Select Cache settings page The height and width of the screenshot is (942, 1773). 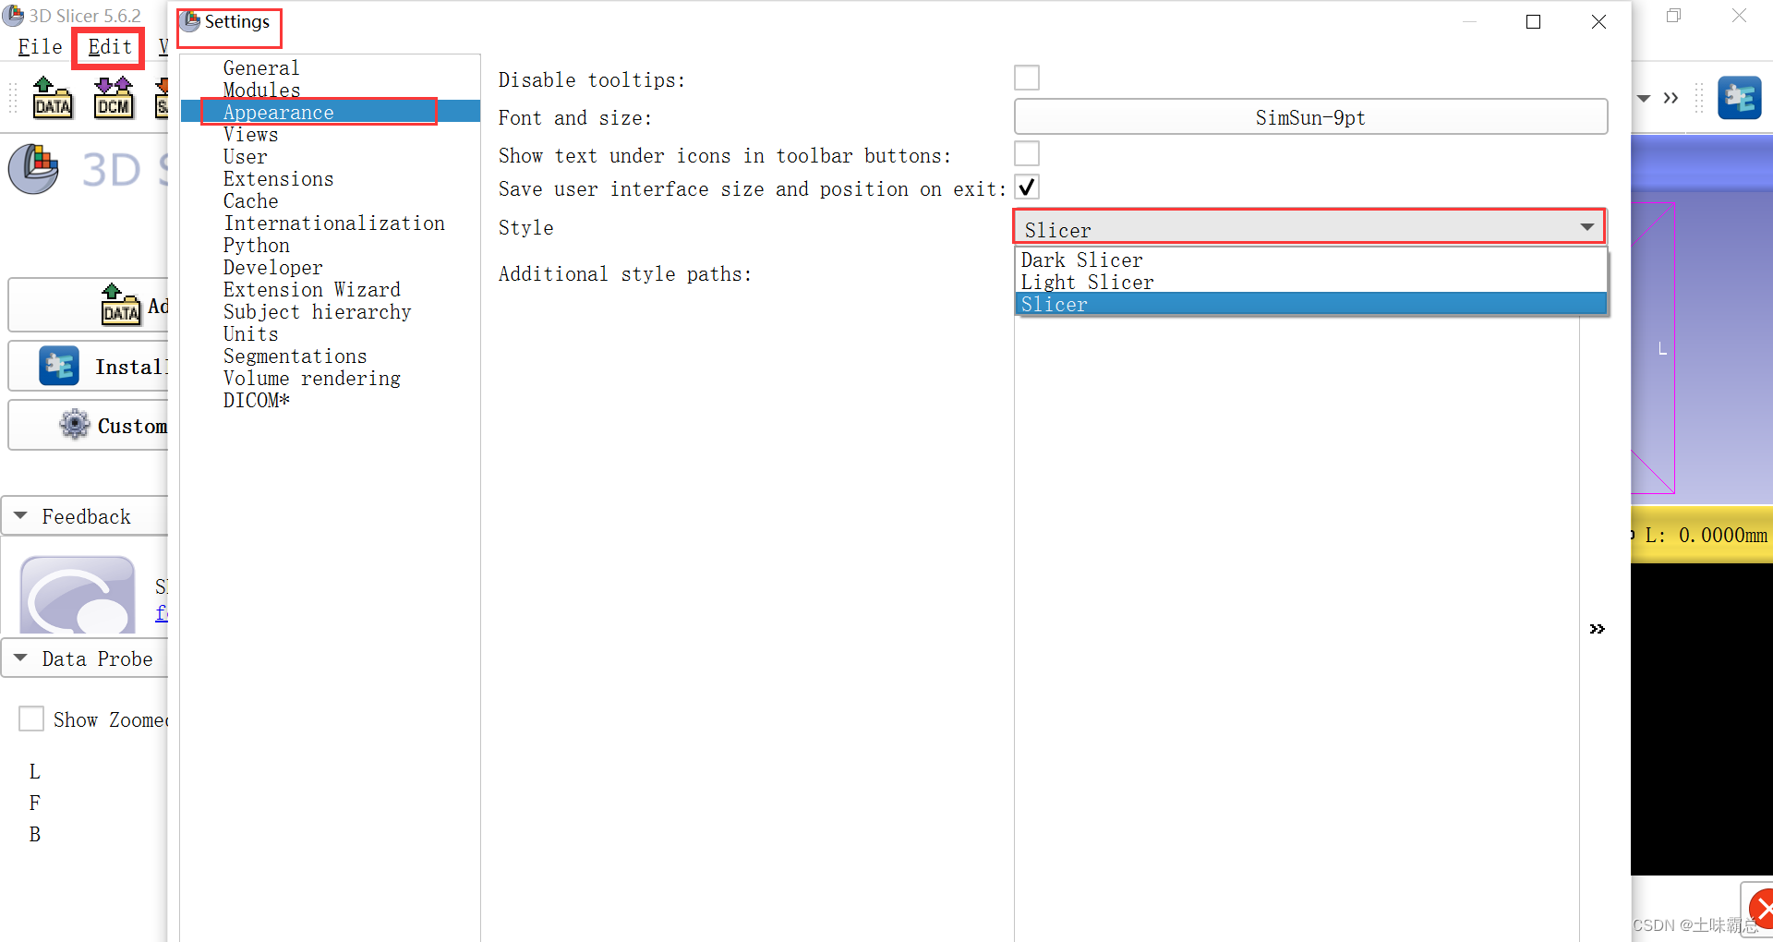point(250,200)
